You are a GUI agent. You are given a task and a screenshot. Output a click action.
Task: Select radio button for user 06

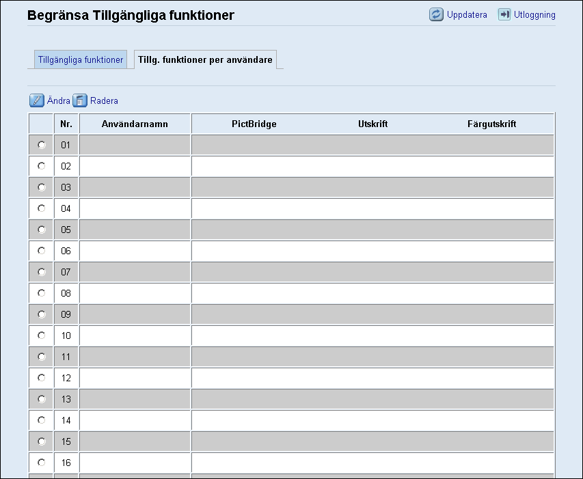(x=41, y=251)
